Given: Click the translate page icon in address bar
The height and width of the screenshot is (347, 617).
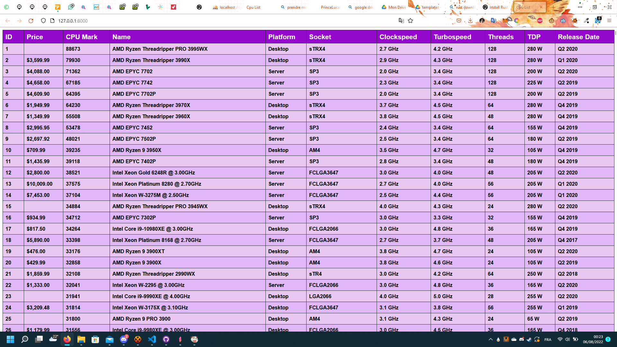Looking at the screenshot, I should [401, 21].
